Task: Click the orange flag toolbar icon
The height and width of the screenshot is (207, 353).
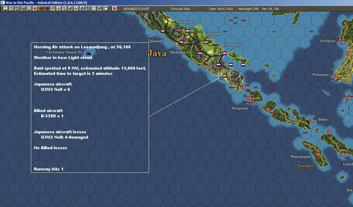Action: (53, 9)
